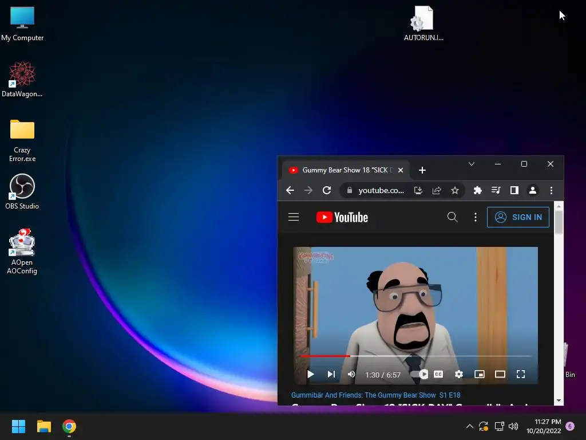Viewport: 586px width, 440px height.
Task: Skip to next video
Action: [331, 374]
